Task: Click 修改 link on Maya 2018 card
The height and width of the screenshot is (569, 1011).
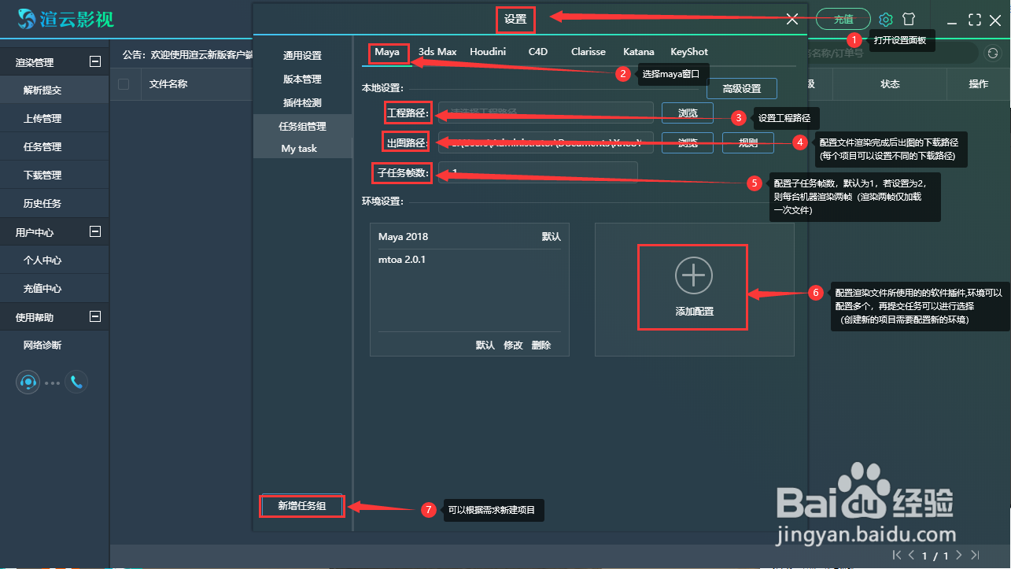Action: click(513, 345)
